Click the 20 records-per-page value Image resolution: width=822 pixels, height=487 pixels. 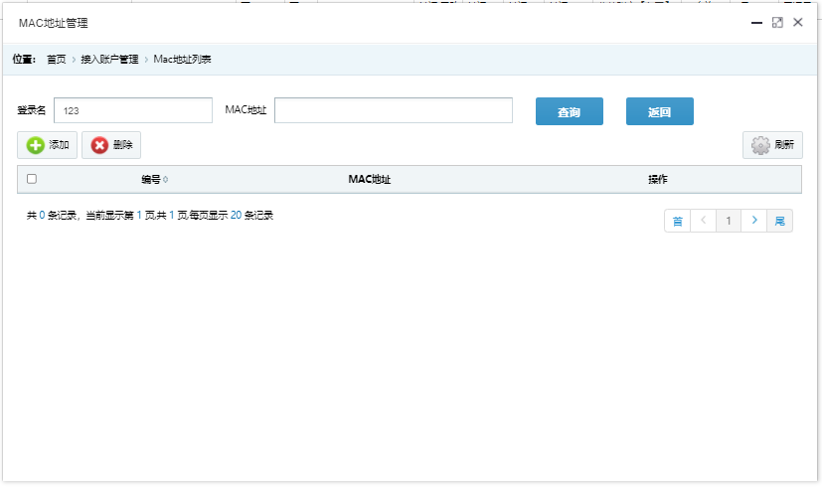point(236,216)
